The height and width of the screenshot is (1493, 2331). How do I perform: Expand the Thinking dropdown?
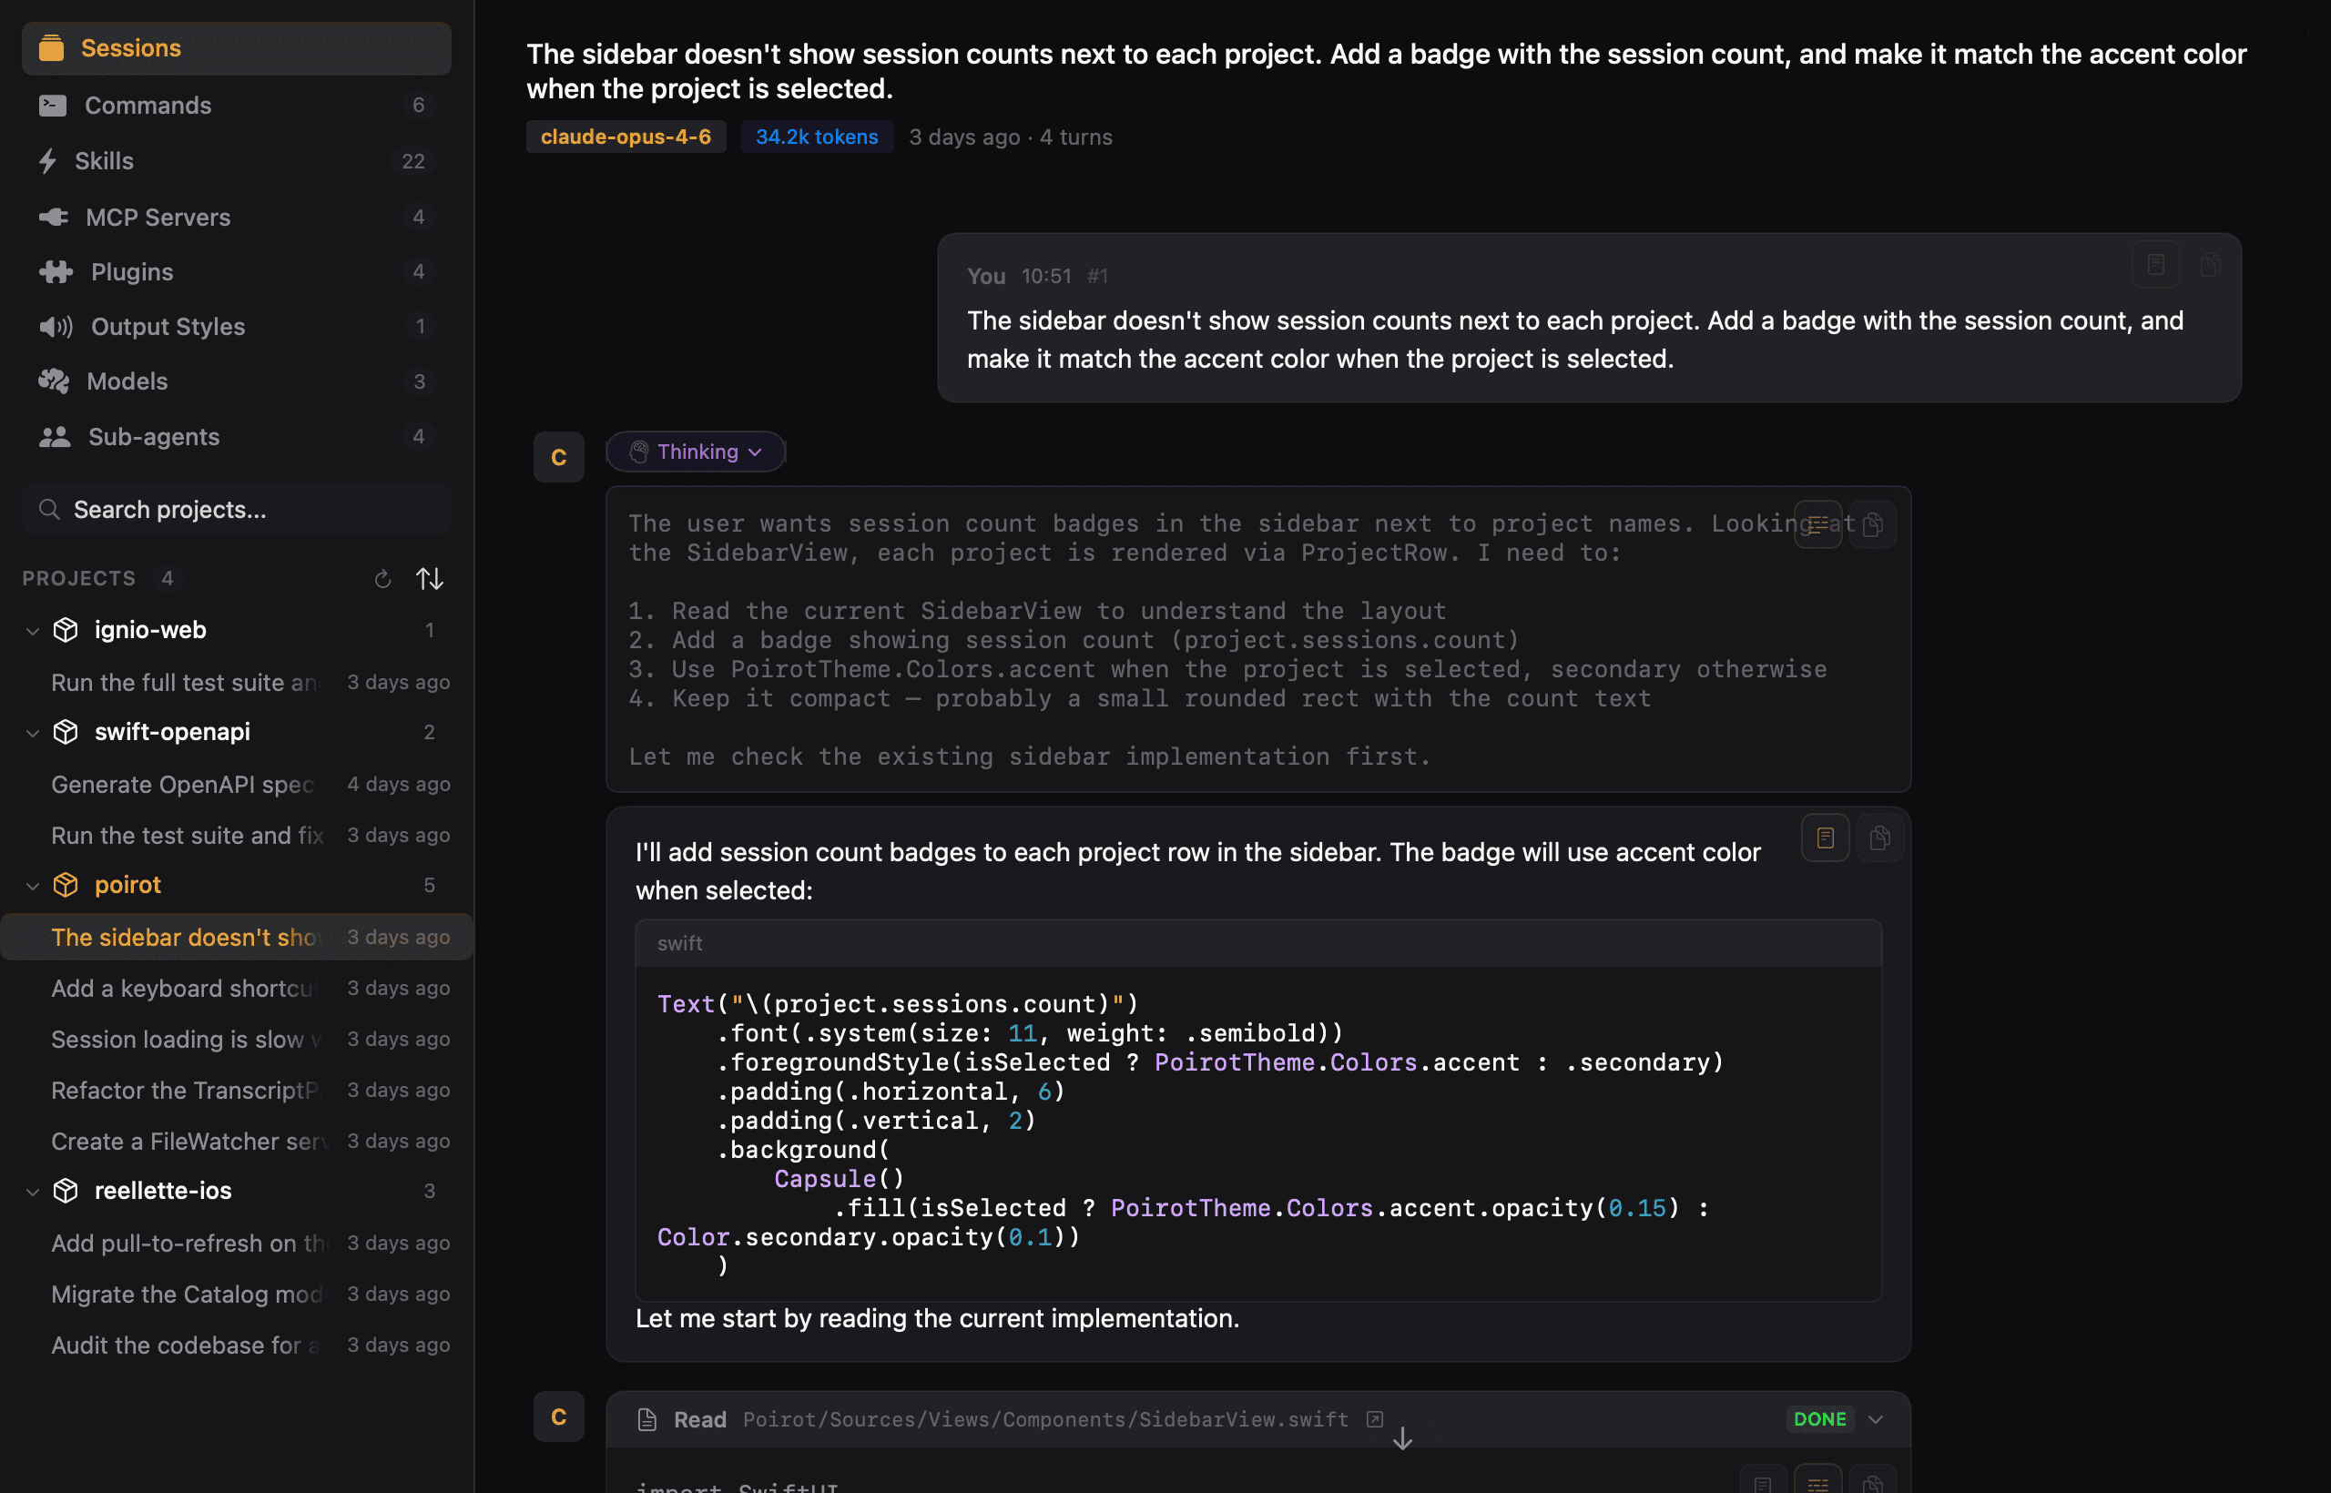click(x=697, y=452)
